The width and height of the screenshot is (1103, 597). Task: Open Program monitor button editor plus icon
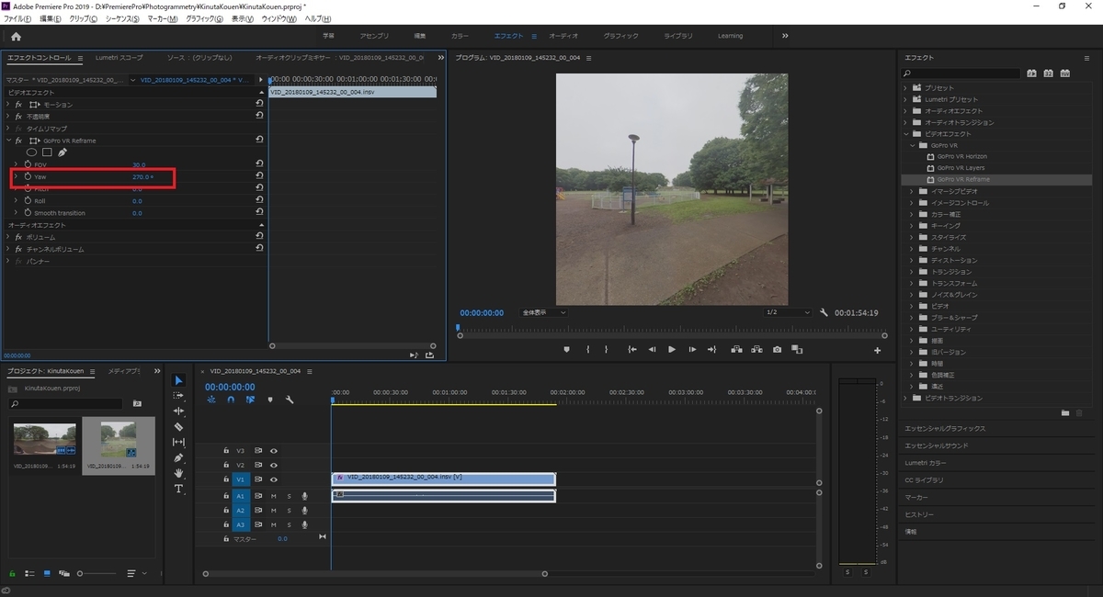pyautogui.click(x=878, y=350)
